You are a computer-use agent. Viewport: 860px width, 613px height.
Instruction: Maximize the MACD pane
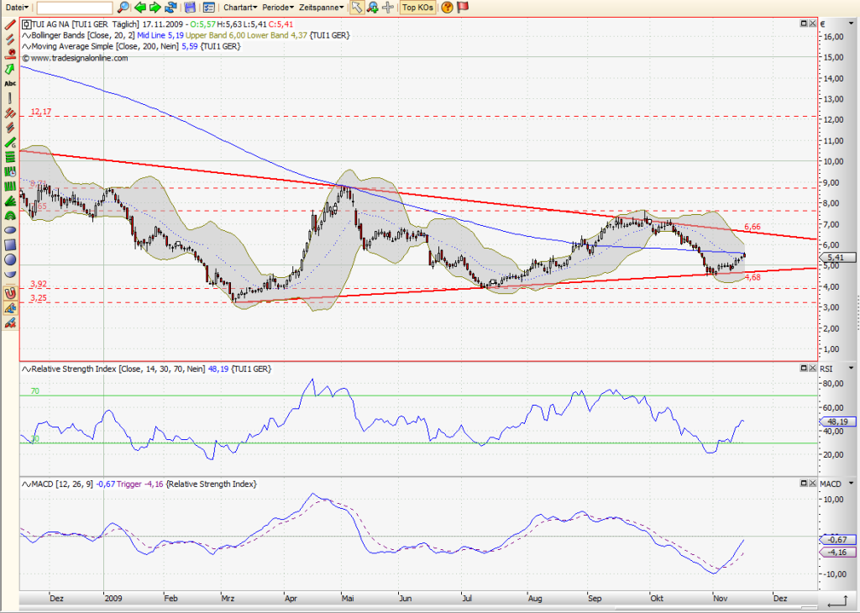click(804, 483)
